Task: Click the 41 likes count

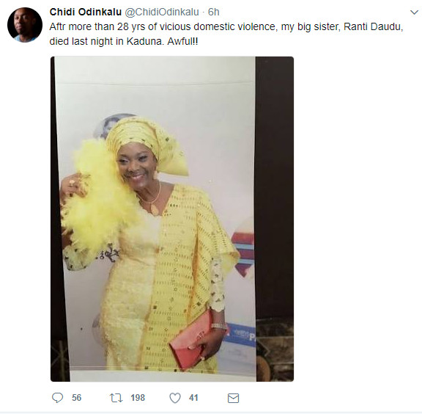Action: [193, 398]
